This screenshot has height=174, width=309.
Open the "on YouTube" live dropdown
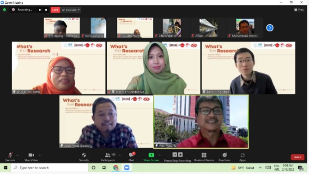tap(71, 10)
